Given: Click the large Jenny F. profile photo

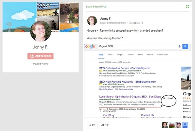Looking at the screenshot, I should tap(41, 31).
